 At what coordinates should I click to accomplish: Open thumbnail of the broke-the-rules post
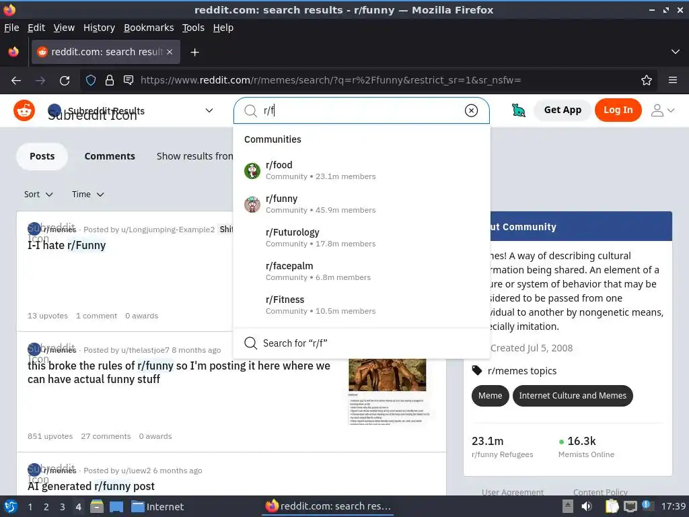pos(388,391)
